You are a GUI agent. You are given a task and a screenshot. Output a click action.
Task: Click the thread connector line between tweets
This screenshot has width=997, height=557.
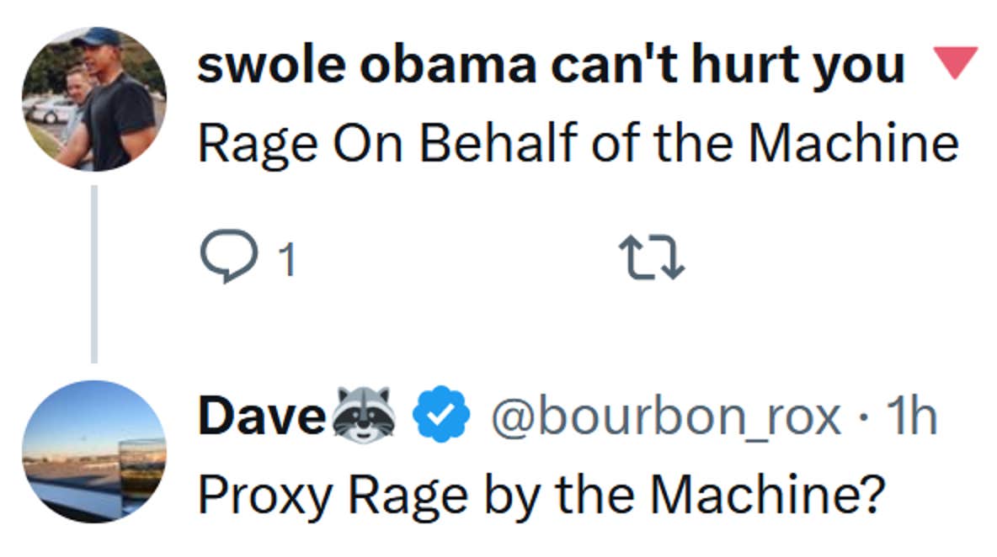pos(93,273)
